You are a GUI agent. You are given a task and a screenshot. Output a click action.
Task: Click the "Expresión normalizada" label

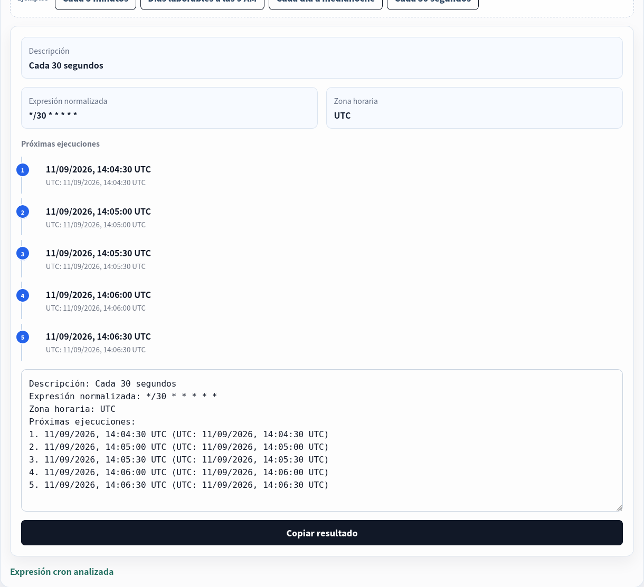tap(68, 101)
